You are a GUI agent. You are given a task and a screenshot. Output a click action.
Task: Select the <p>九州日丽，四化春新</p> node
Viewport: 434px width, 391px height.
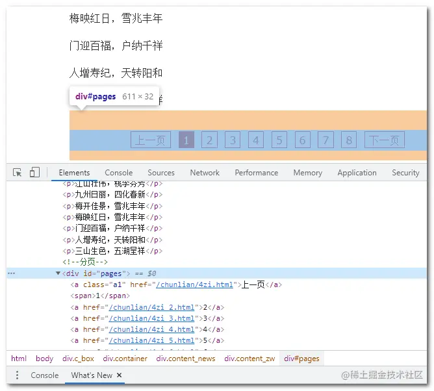(112, 195)
